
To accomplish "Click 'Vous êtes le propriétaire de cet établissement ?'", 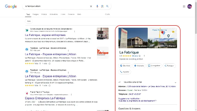I will [x=137, y=101].
